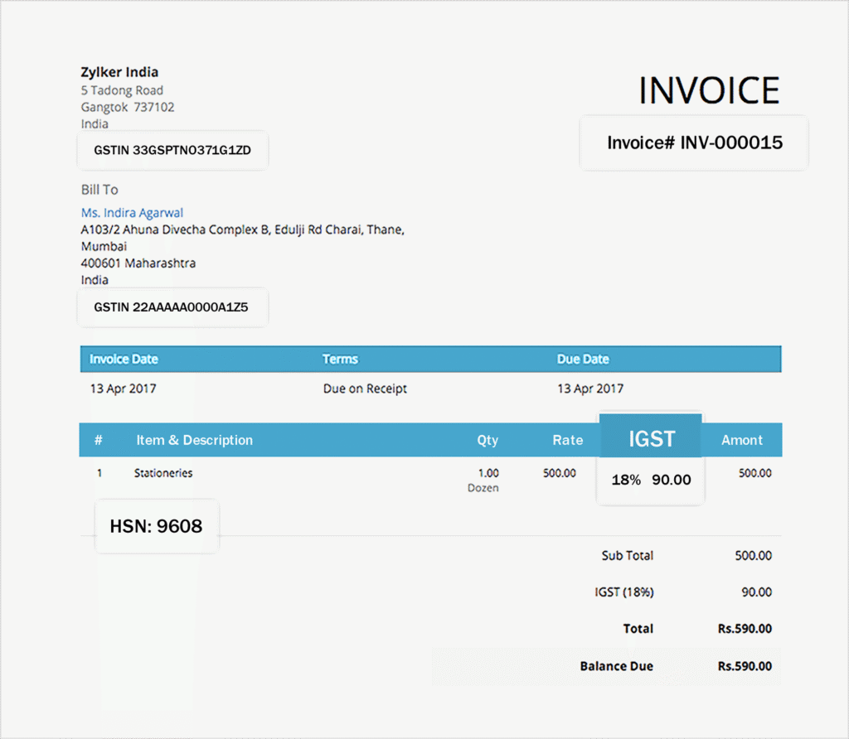The height and width of the screenshot is (739, 849).
Task: Click the seller GSTIN 33GSPTN0371G1ZD box
Action: pyautogui.click(x=172, y=151)
